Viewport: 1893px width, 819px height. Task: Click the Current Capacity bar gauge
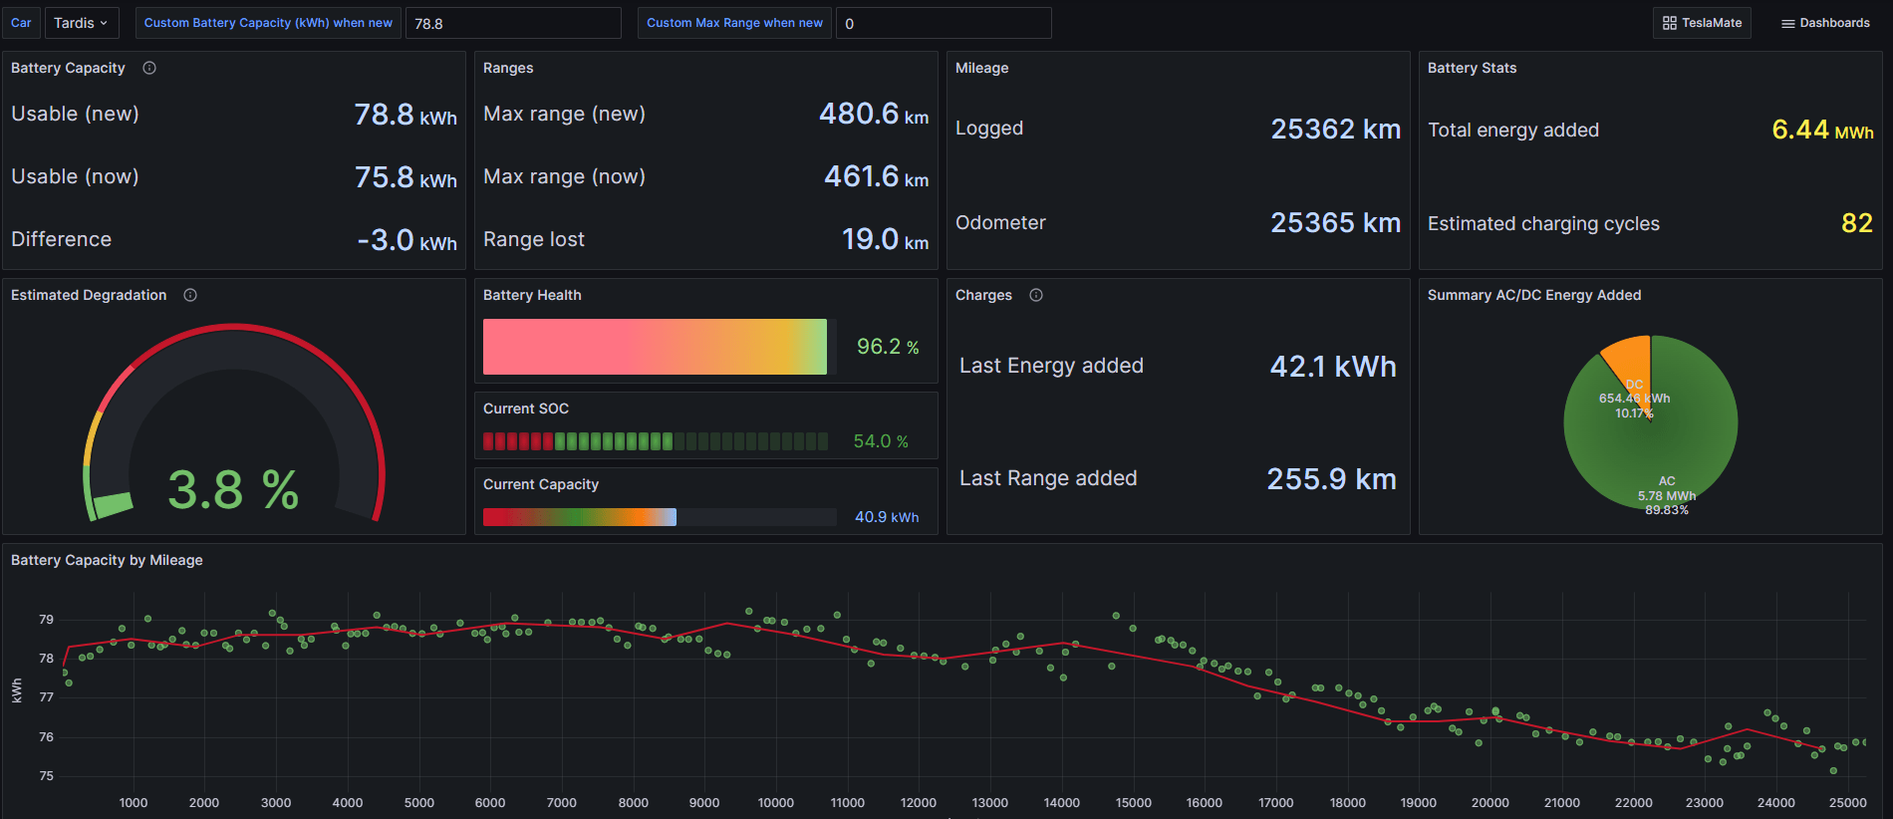(659, 517)
